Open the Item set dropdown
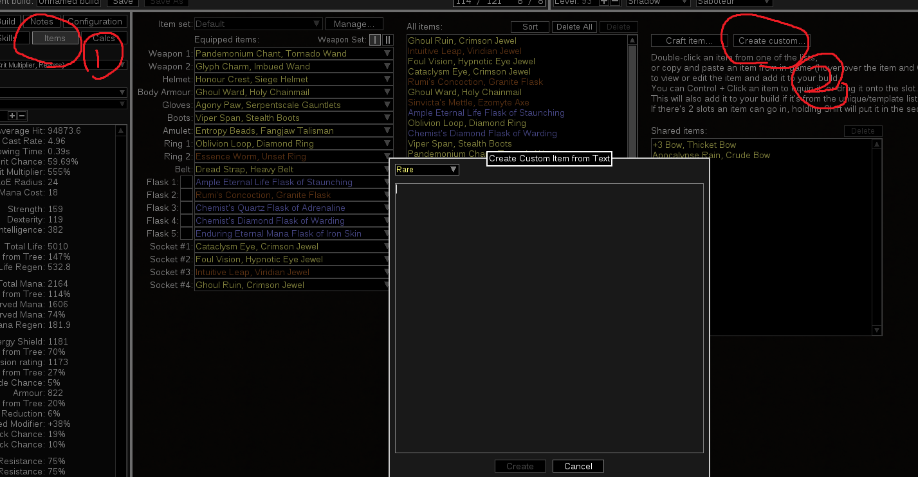 click(x=258, y=24)
